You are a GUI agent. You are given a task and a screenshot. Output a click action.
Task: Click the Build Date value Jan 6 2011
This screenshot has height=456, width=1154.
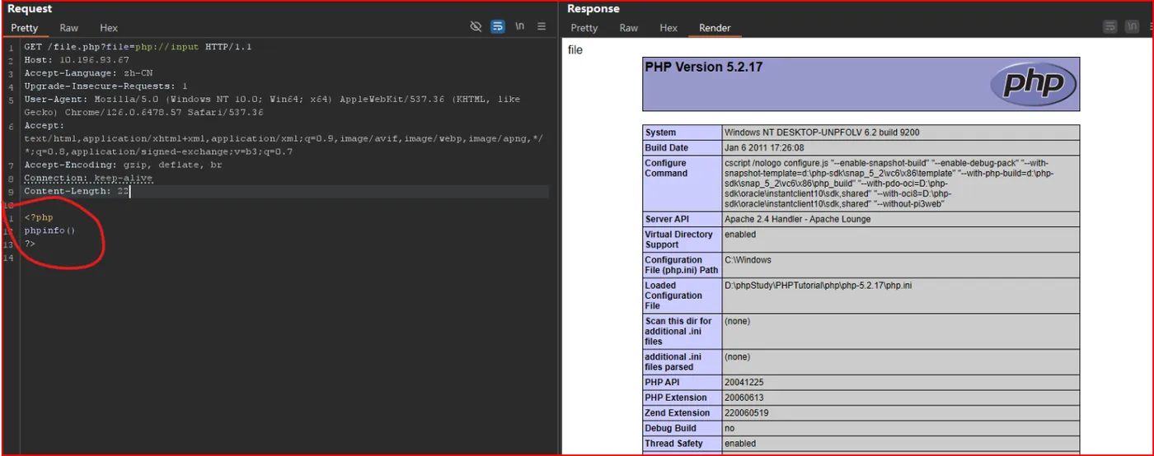tap(764, 148)
